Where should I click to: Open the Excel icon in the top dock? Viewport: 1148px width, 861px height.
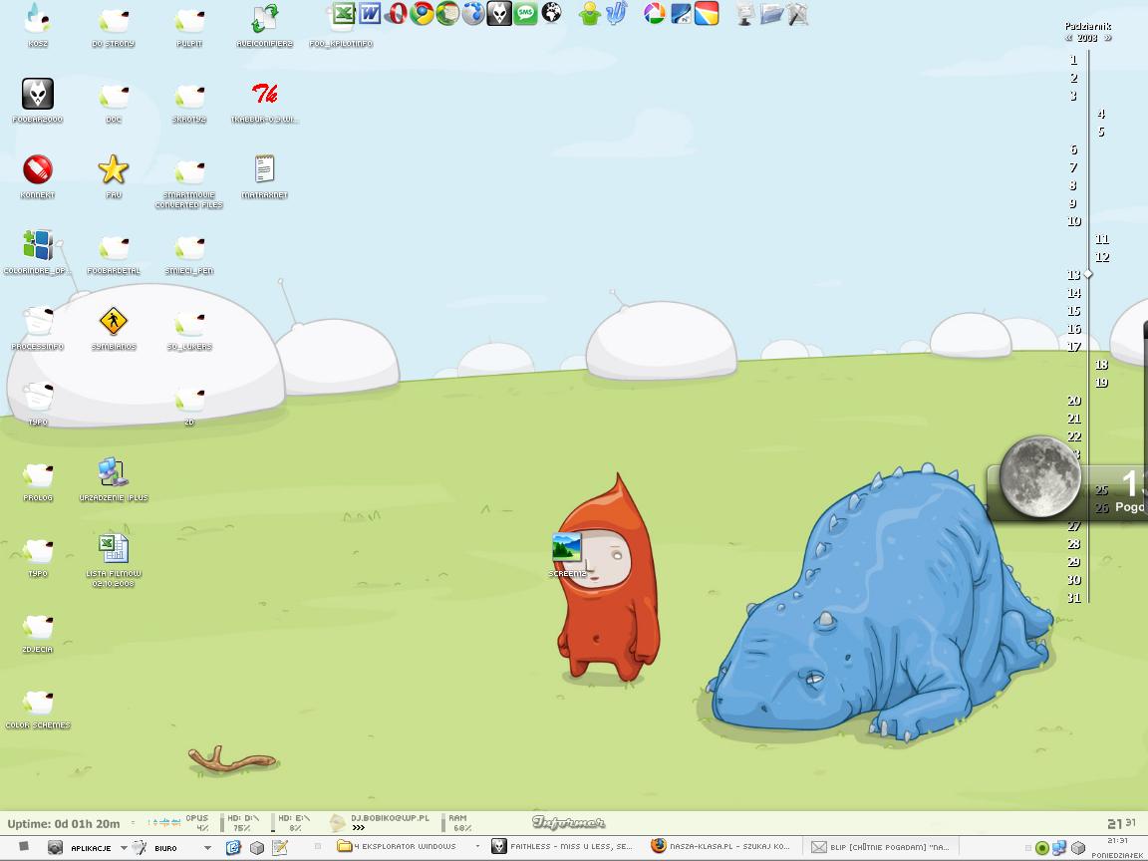point(344,13)
